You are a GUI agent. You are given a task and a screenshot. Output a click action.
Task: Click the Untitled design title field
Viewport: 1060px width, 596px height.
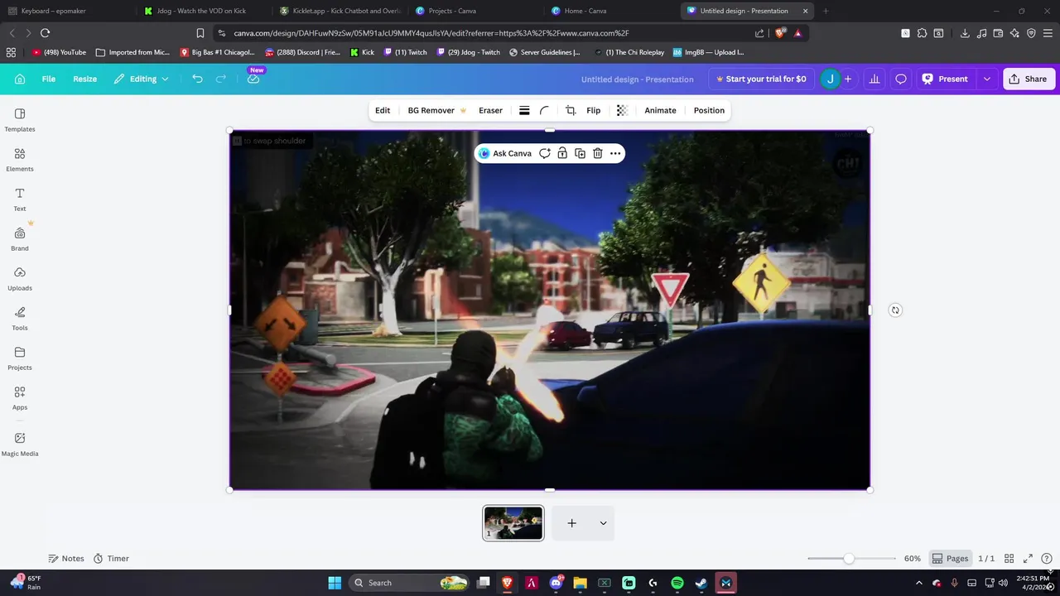point(638,79)
